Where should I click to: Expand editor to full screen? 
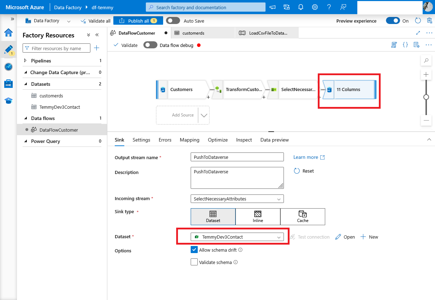click(x=418, y=33)
